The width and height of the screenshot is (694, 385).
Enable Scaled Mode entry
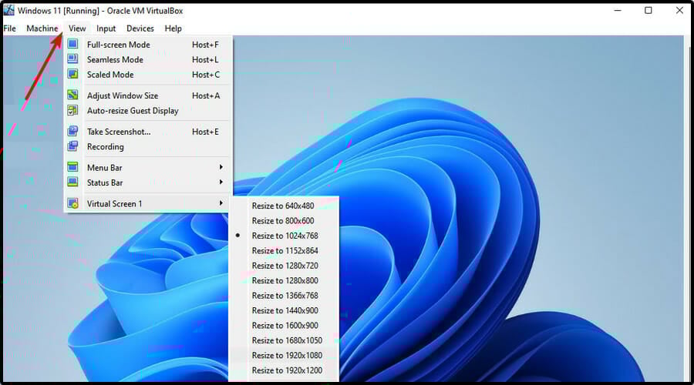(x=148, y=75)
